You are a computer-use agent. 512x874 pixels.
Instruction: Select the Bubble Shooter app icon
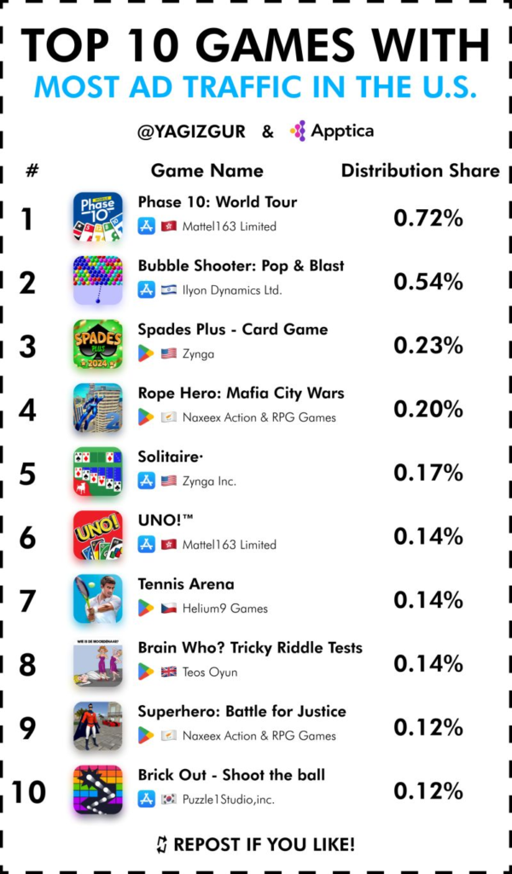97,280
